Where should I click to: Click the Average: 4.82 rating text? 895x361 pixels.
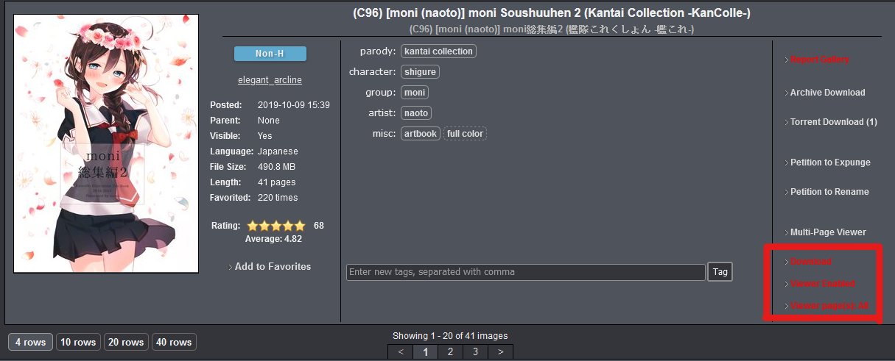(x=273, y=239)
